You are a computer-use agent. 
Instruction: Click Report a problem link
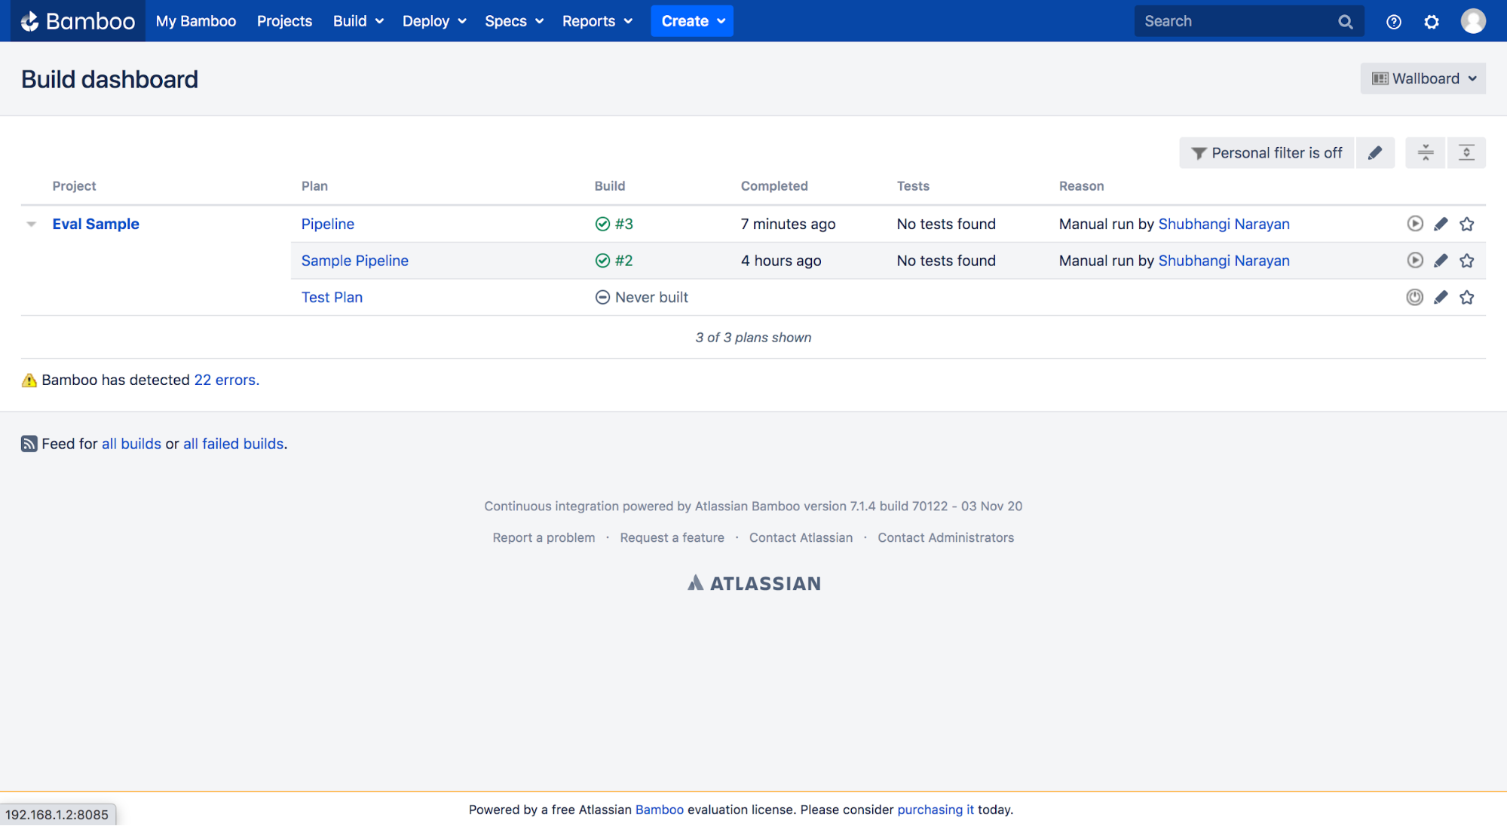(x=544, y=537)
